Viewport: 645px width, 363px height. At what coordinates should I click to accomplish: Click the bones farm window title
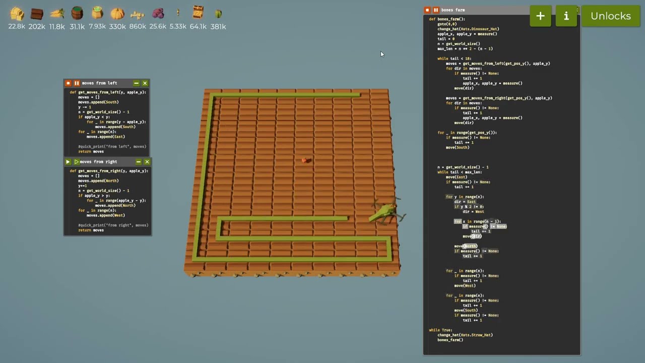(x=453, y=10)
